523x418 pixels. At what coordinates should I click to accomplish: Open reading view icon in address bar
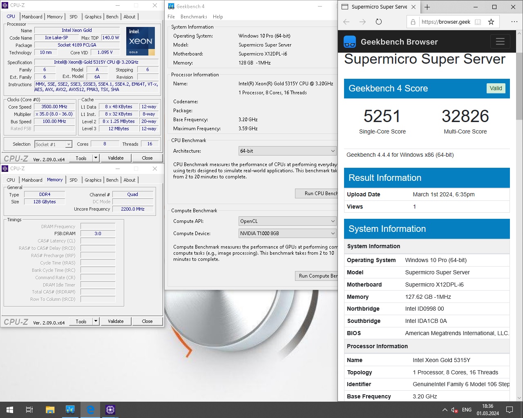[x=478, y=22]
